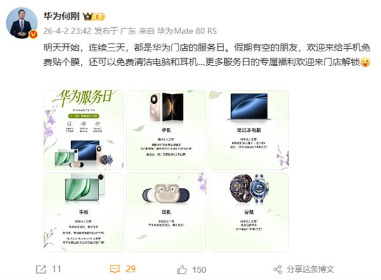The image size is (381, 280).
Task: Open the 耳机 earbuds image thumbnail
Action: coord(166,212)
